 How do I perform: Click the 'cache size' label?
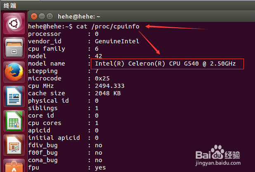[47, 93]
